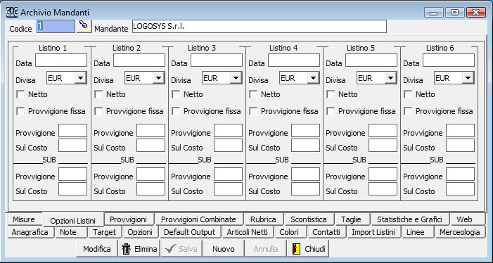Check Provvigione fissa in Listino 6

(x=408, y=111)
